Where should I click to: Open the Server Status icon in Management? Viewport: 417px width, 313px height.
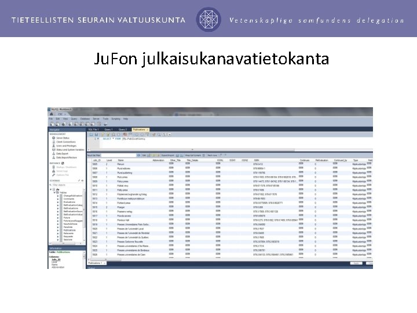point(54,138)
